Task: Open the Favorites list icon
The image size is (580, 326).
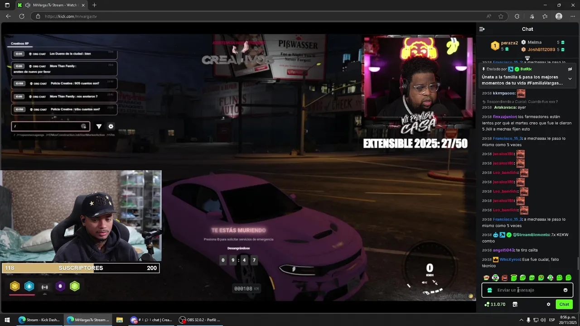Action: coord(545,16)
